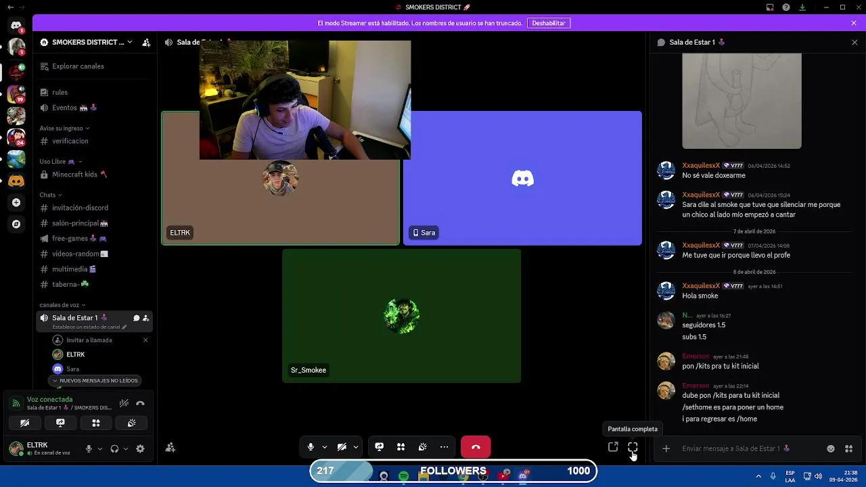Open Explorar canales
This screenshot has height=487, width=866.
pyautogui.click(x=95, y=66)
